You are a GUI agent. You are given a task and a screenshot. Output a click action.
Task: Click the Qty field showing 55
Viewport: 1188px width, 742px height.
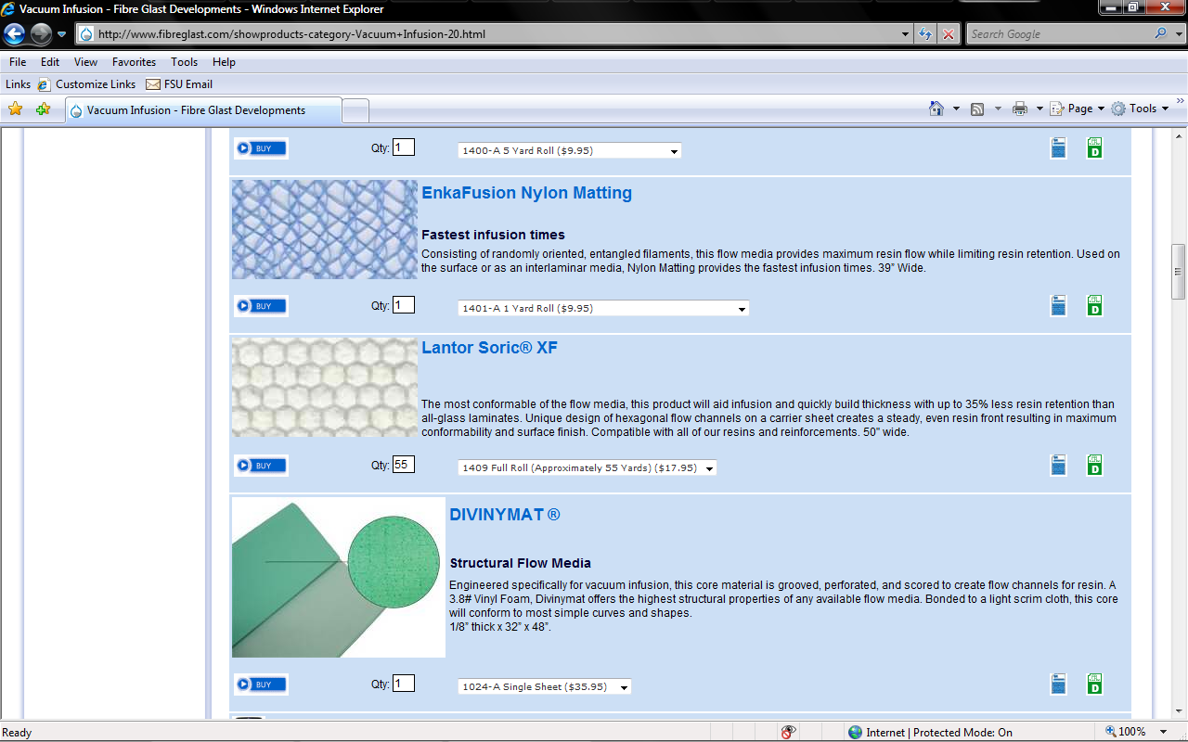pos(404,465)
